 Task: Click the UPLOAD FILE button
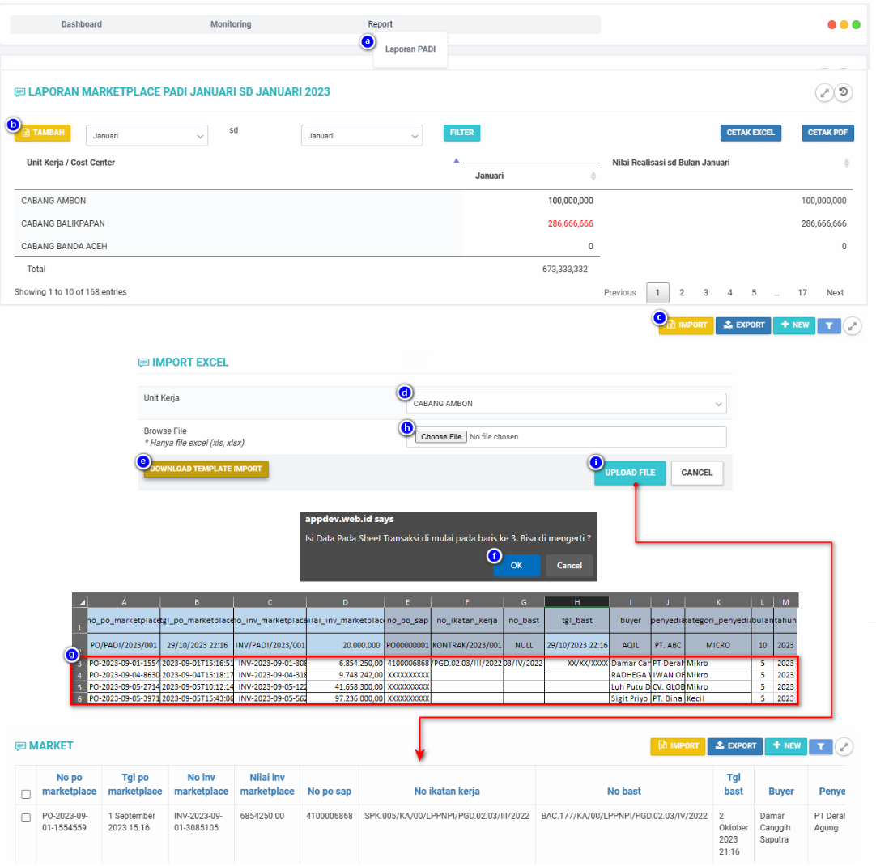coord(630,473)
